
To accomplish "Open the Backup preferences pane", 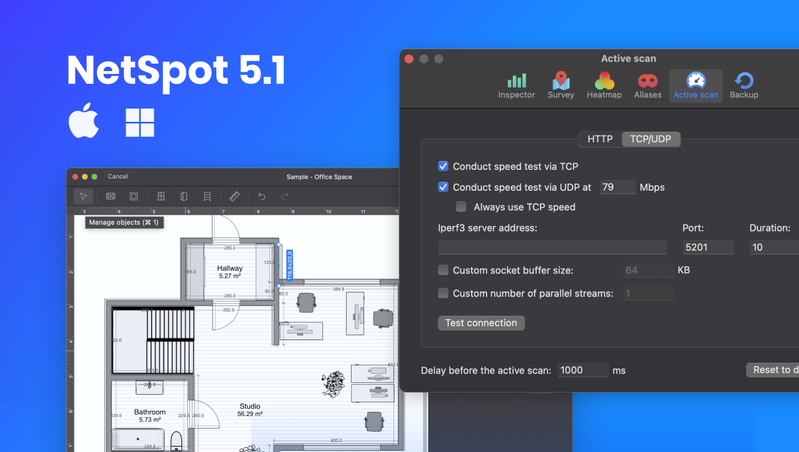I will pyautogui.click(x=744, y=86).
